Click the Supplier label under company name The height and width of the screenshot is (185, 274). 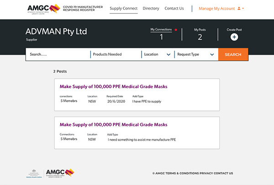coord(32,40)
